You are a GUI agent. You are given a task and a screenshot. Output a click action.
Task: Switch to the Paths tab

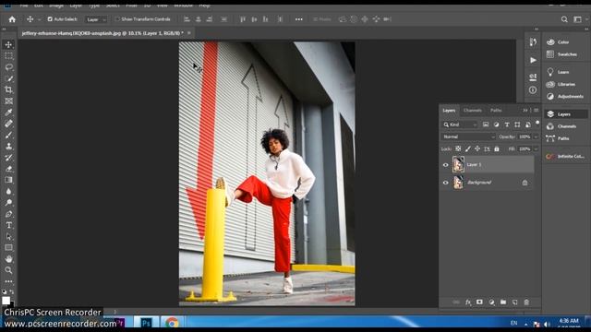pyautogui.click(x=496, y=111)
